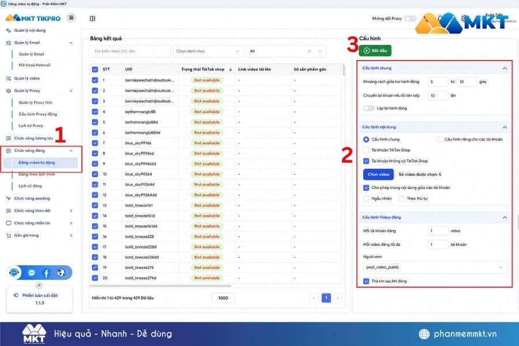Screen dimensions: 519x346
Task: Expand the Chức năng theo dõi submenu arrow
Action: [71, 210]
